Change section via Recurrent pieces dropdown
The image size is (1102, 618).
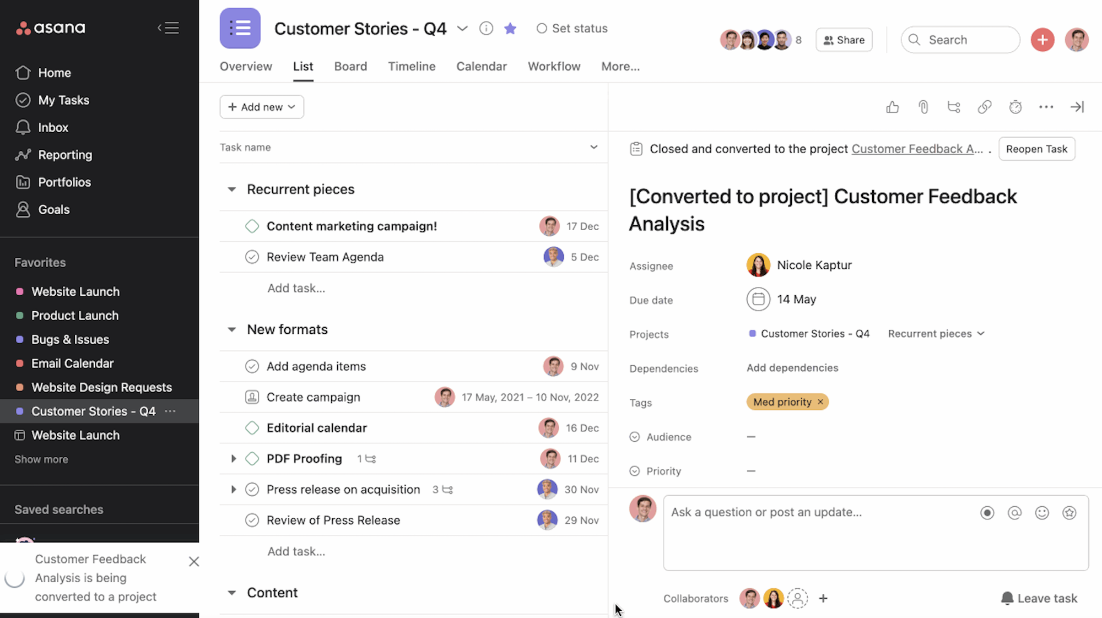coord(936,334)
